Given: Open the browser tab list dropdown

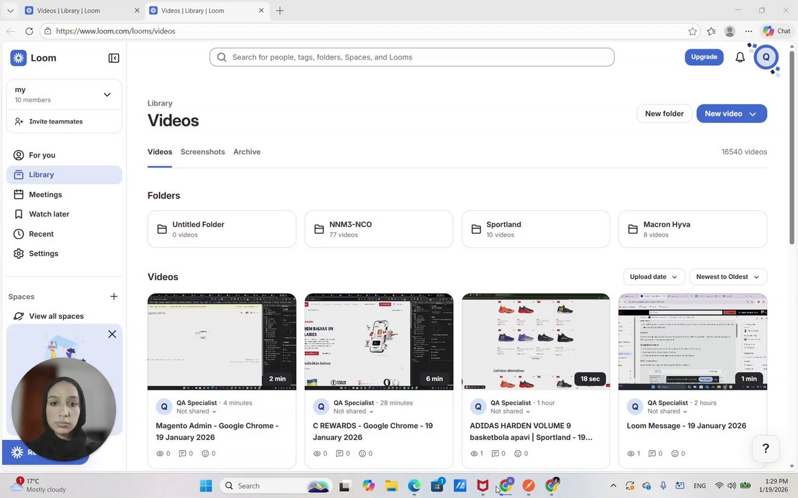Looking at the screenshot, I should (10, 11).
